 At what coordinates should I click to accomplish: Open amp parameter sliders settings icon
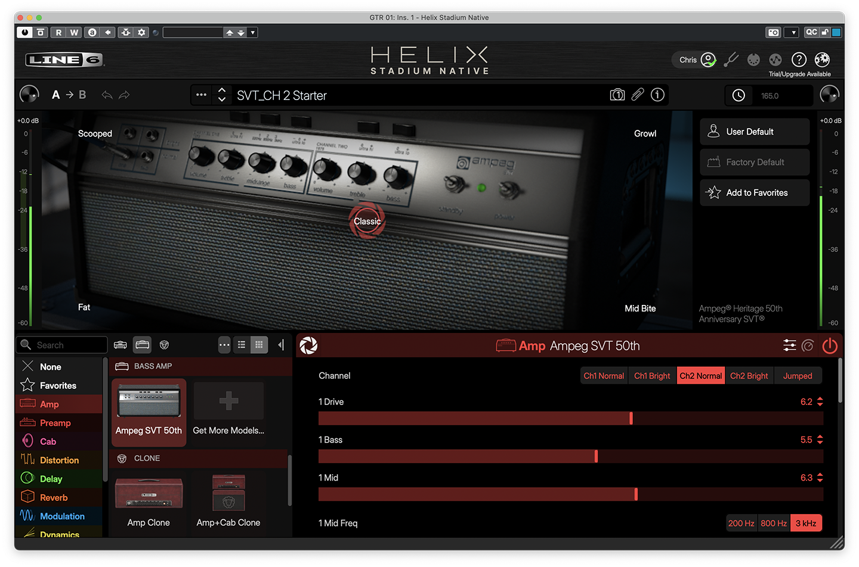[789, 345]
